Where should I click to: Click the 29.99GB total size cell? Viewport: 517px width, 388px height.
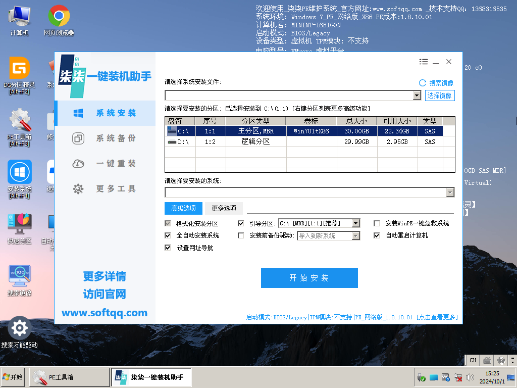tap(356, 142)
